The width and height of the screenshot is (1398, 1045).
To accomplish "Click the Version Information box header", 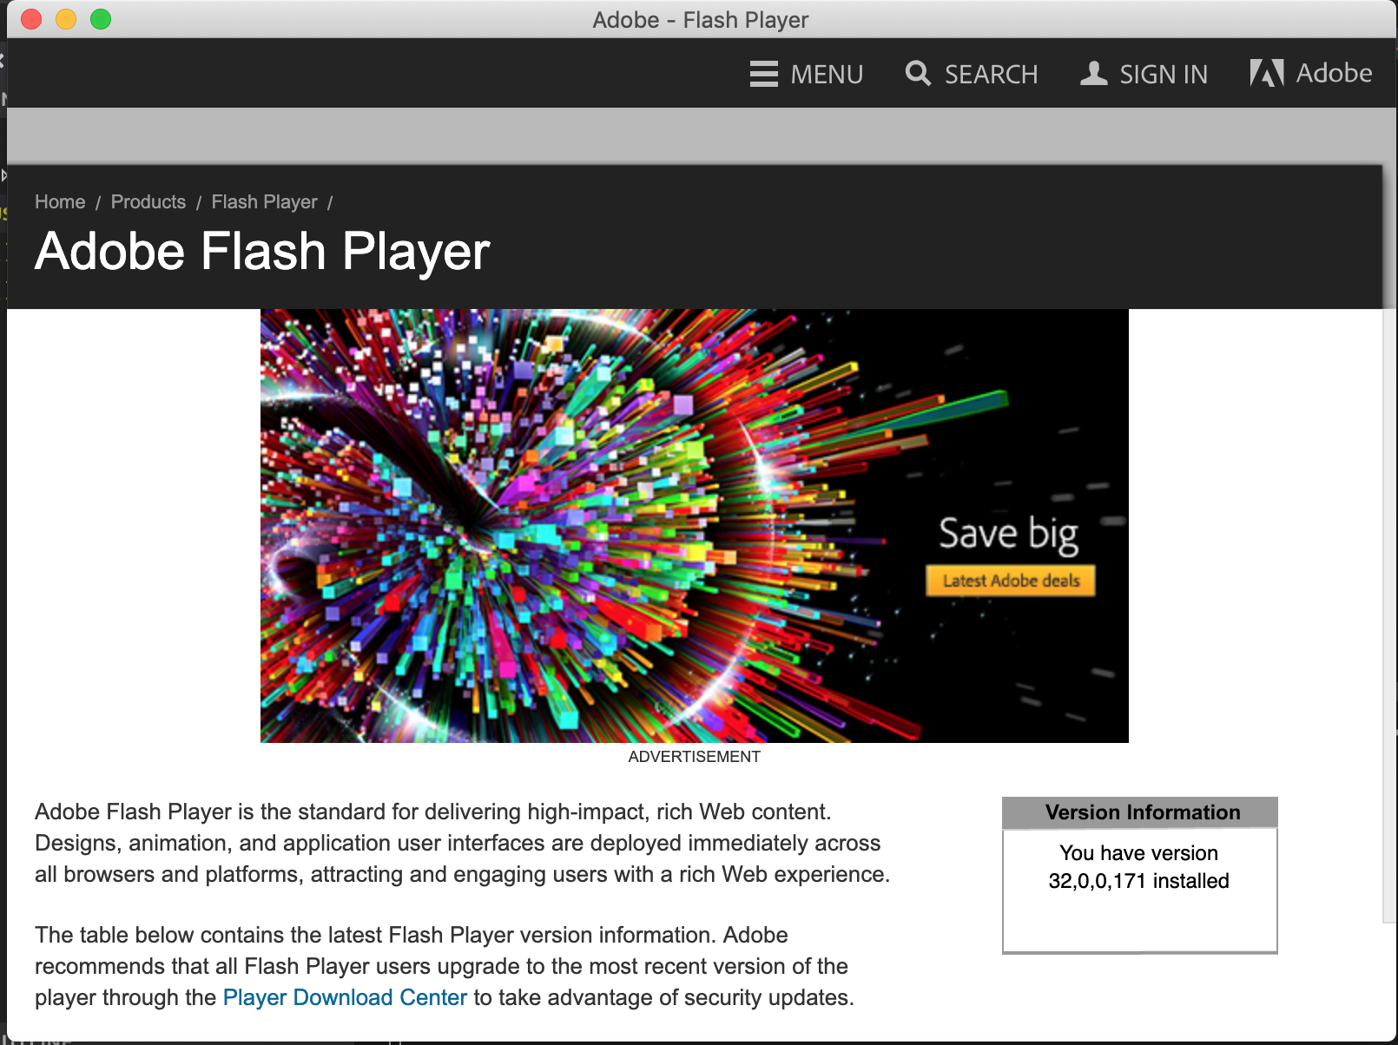I will click(1140, 812).
